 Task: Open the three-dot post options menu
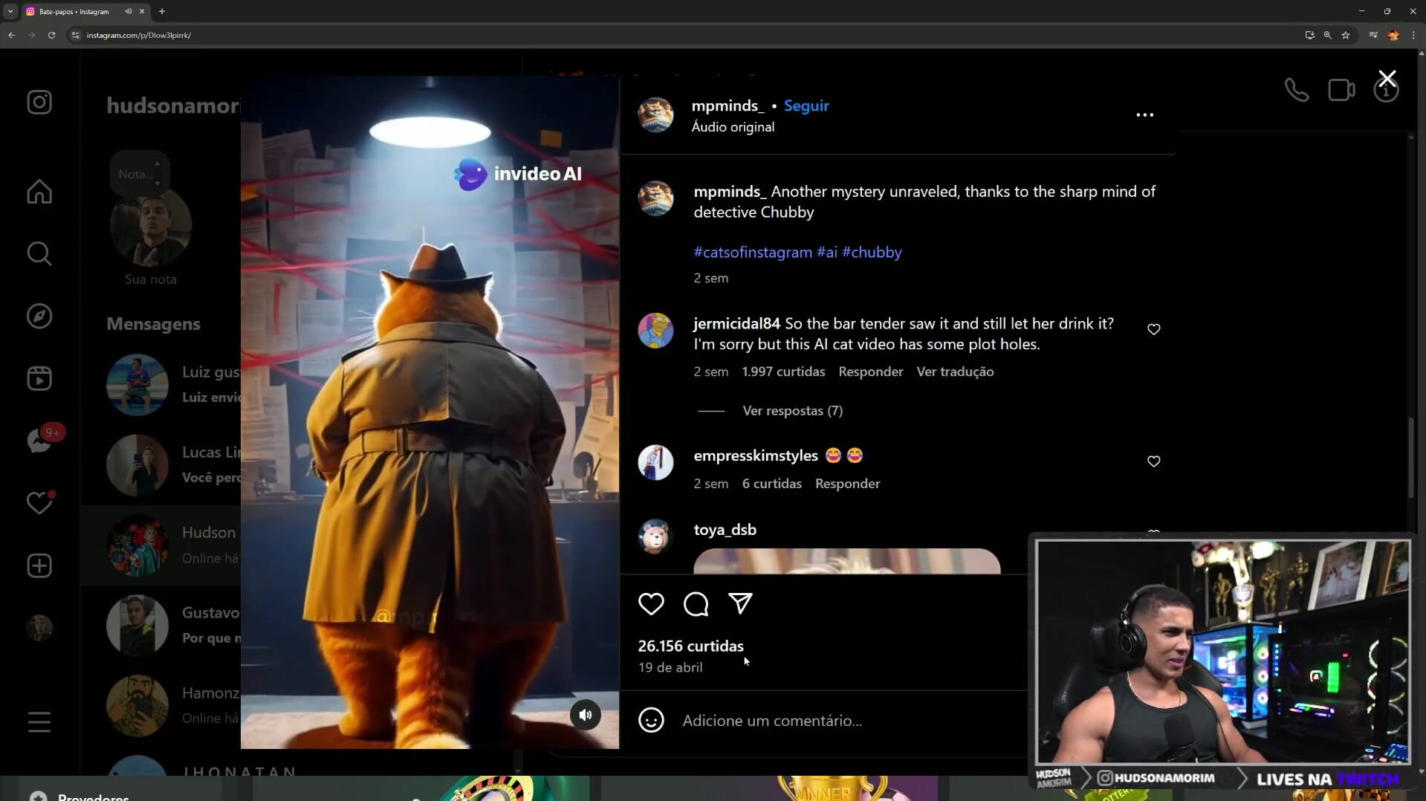(x=1145, y=115)
